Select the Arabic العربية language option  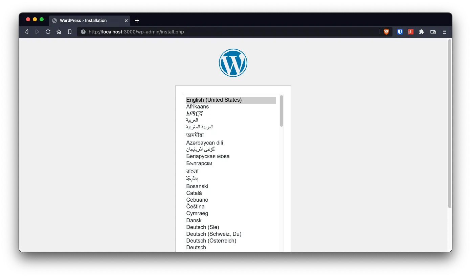point(231,120)
